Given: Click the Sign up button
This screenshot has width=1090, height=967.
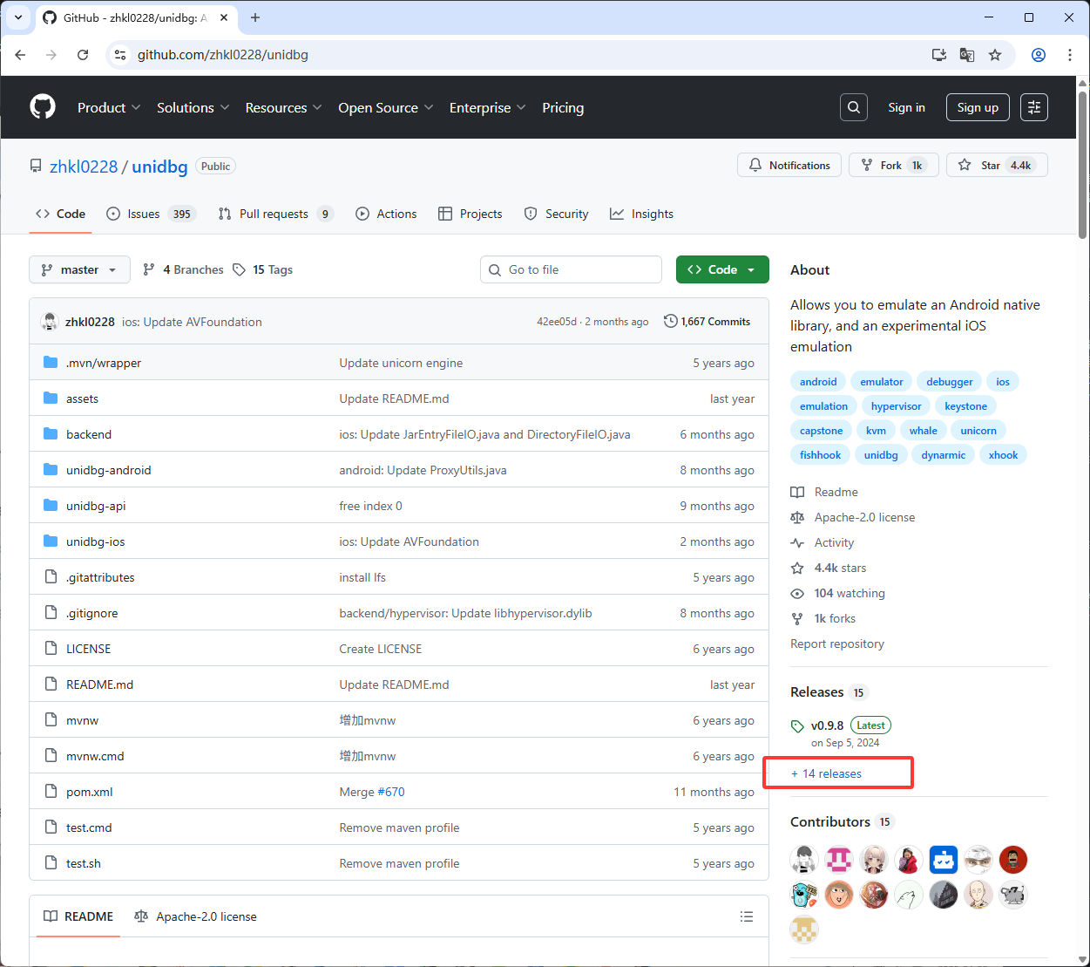Looking at the screenshot, I should point(978,107).
